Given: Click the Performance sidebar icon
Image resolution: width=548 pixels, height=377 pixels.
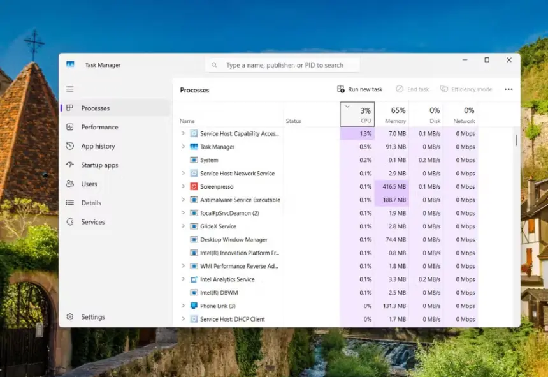Looking at the screenshot, I should point(70,127).
